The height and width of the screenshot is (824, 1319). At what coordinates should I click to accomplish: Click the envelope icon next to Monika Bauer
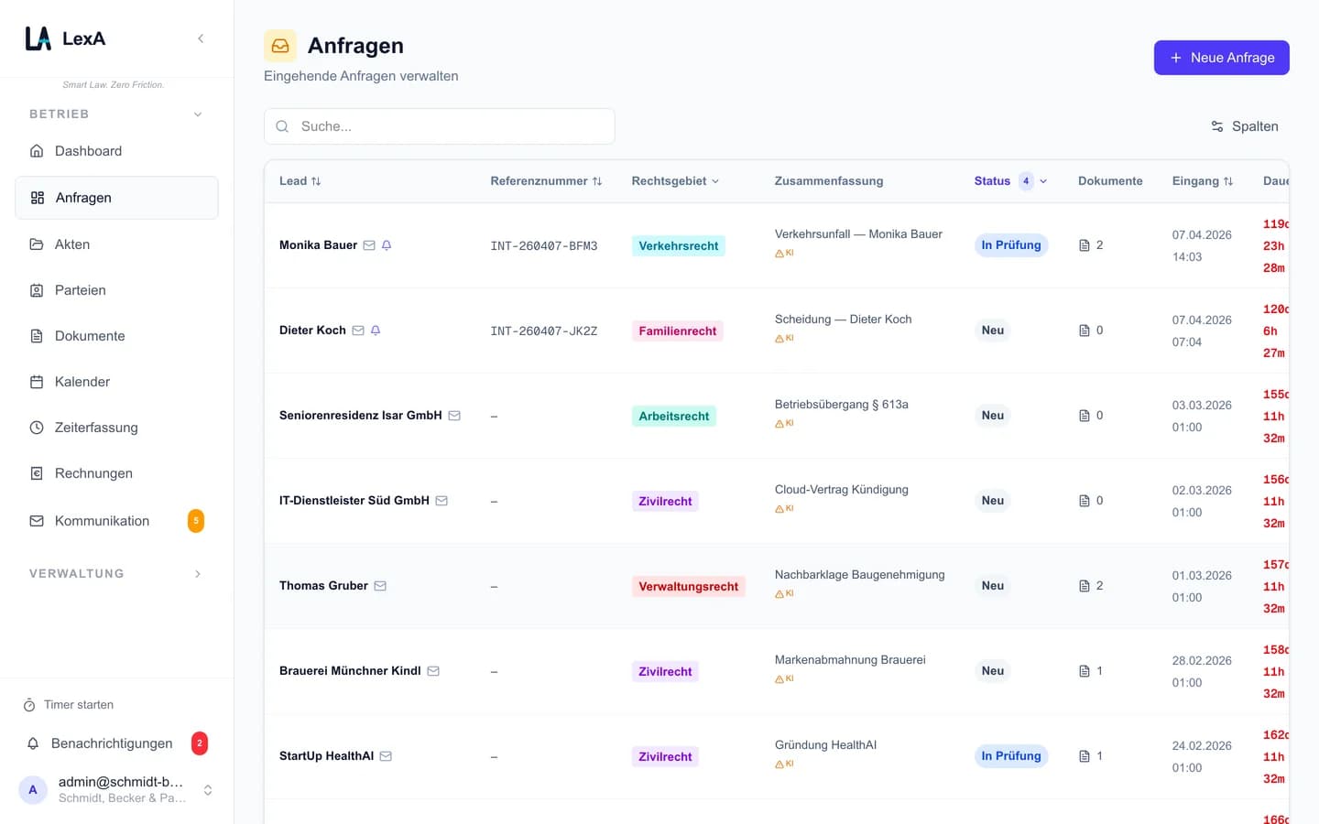coord(369,245)
